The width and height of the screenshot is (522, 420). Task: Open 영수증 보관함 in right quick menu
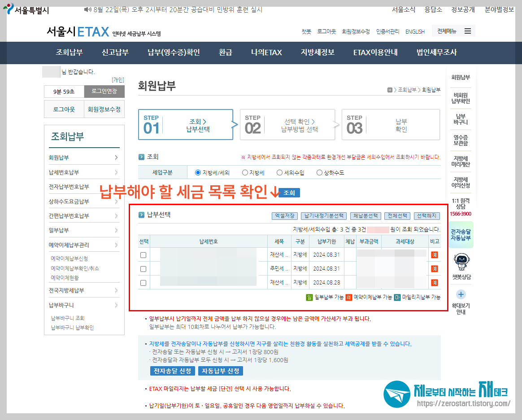coord(461,140)
